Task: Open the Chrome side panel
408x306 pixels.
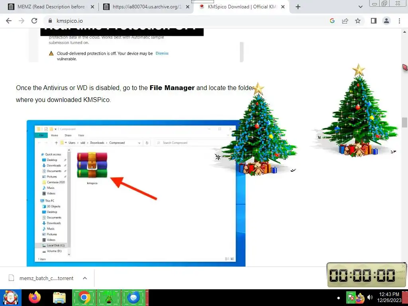Action: pyautogui.click(x=374, y=21)
